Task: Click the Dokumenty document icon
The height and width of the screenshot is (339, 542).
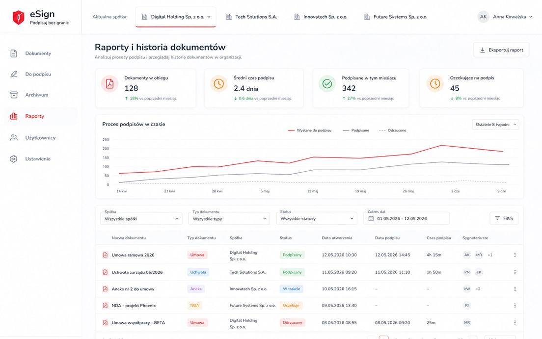Action: pyautogui.click(x=14, y=53)
